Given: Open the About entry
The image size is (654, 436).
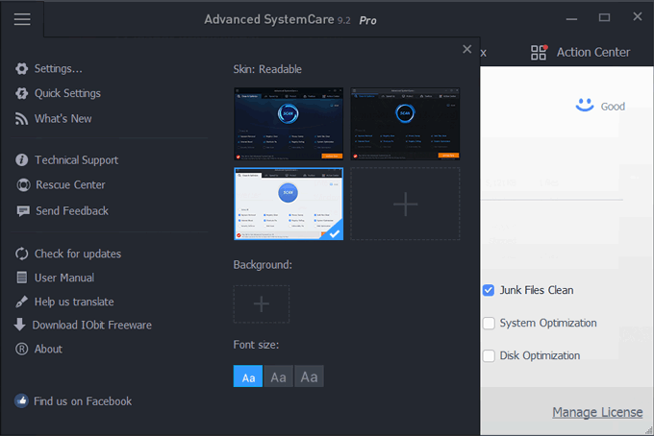Looking at the screenshot, I should [x=48, y=349].
